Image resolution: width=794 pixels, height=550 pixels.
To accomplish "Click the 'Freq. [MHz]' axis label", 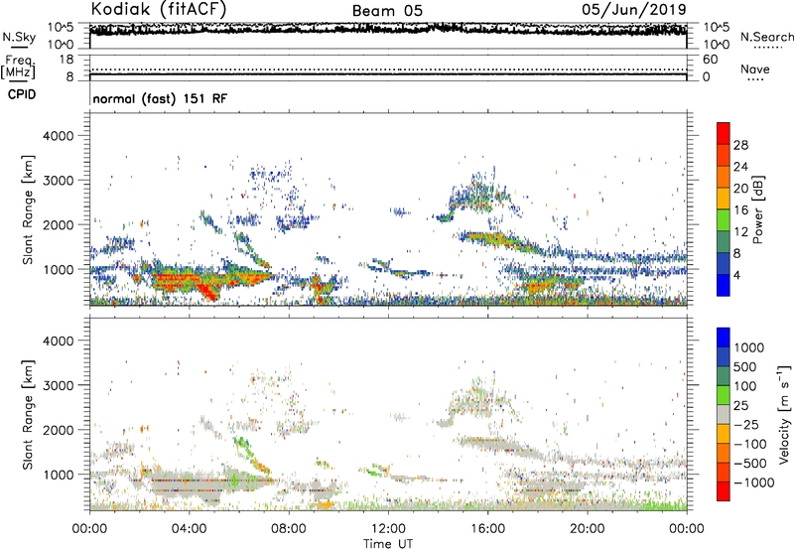I will click(x=18, y=67).
